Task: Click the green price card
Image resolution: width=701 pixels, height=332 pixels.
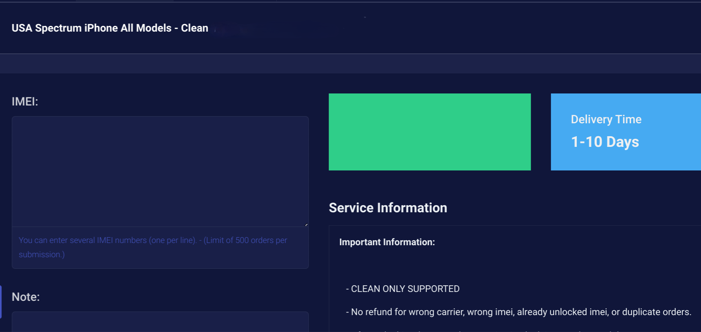Action: coord(430,132)
